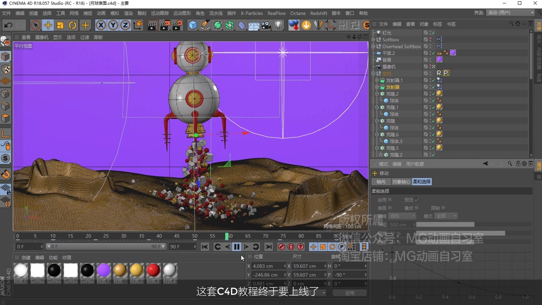Open the 界面 layout dropdown

point(511,13)
